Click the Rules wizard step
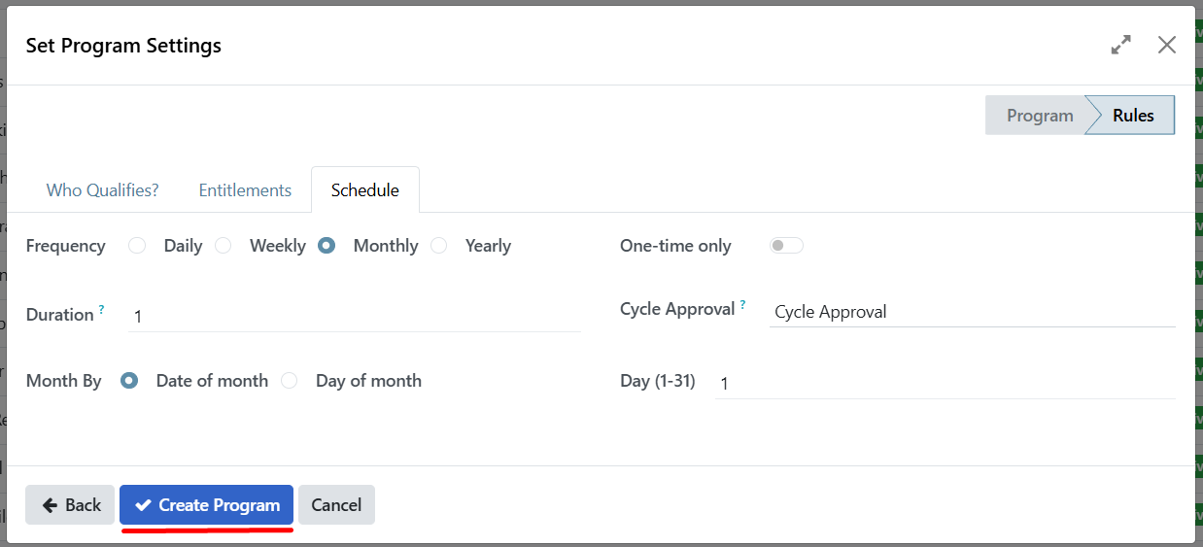This screenshot has width=1203, height=547. point(1133,116)
